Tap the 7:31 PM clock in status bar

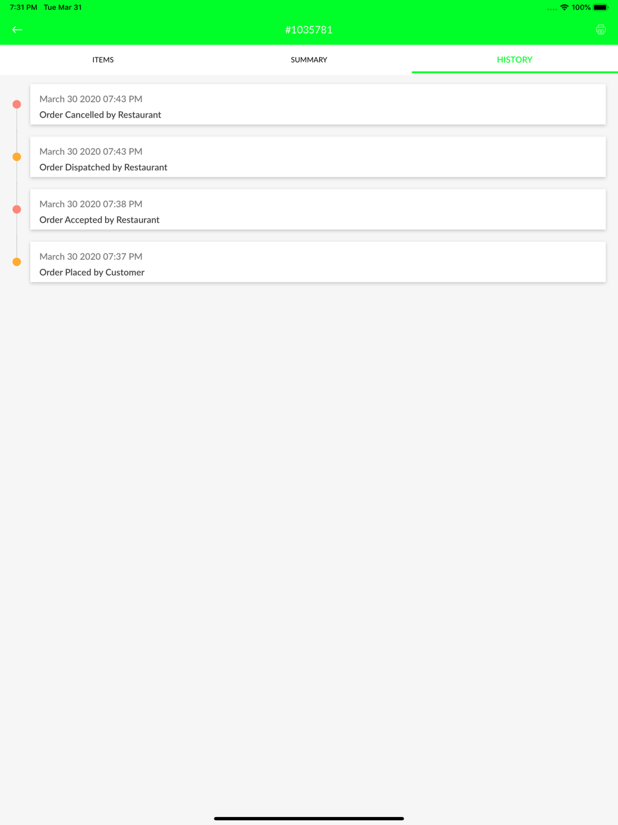23,7
